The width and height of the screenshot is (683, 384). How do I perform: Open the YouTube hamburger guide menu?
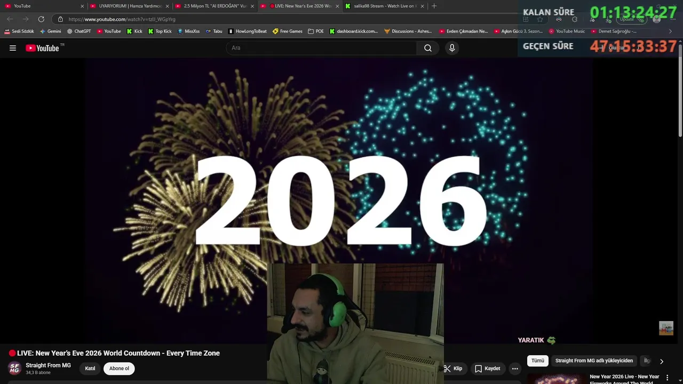tap(13, 48)
